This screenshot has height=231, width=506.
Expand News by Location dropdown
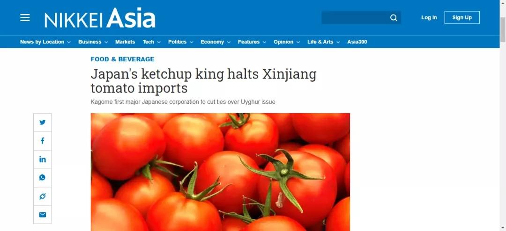coord(45,42)
